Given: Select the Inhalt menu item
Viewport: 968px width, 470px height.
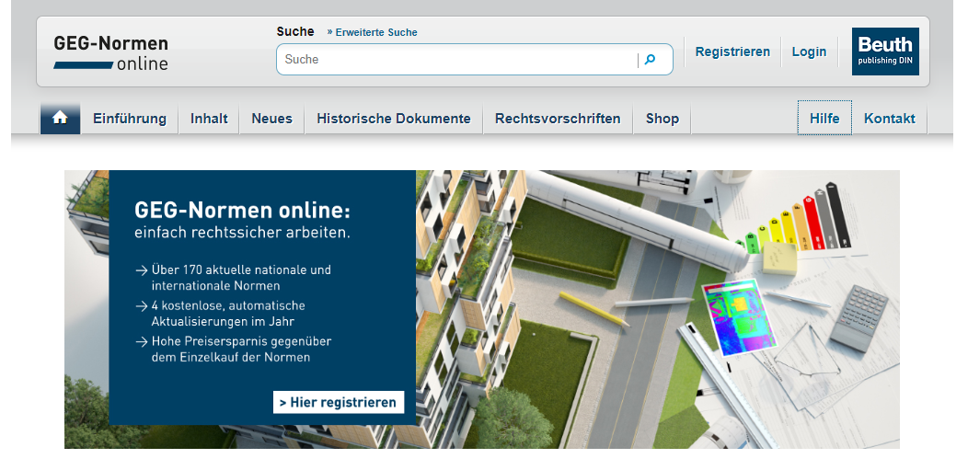Looking at the screenshot, I should 209,119.
